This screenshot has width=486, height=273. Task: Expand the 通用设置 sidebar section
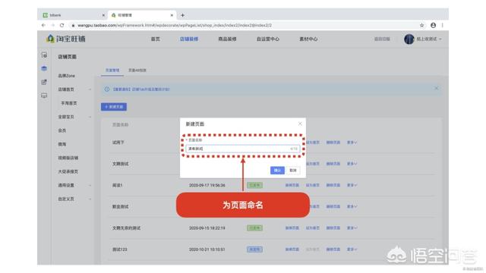tap(90, 185)
